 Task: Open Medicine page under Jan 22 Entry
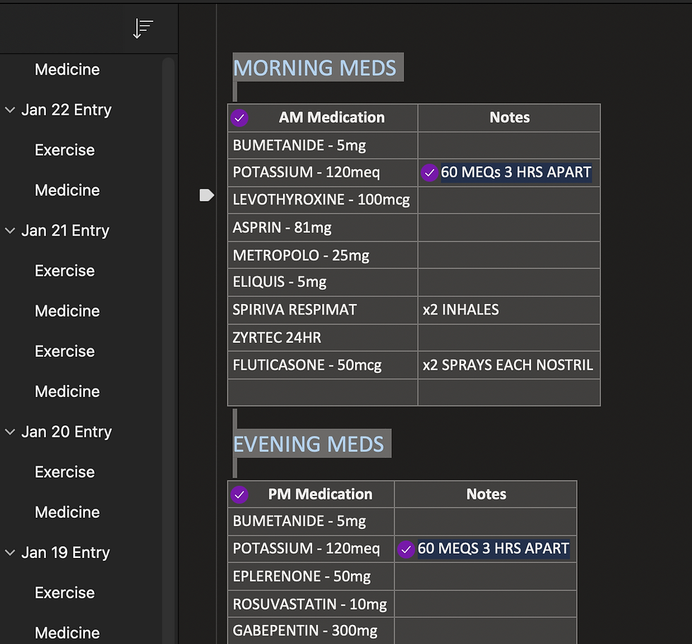[x=67, y=190]
